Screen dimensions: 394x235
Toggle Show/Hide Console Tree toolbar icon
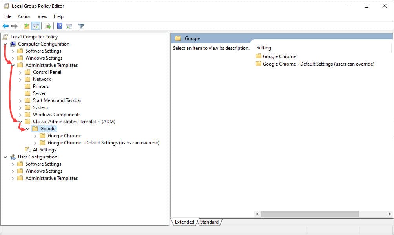point(36,26)
